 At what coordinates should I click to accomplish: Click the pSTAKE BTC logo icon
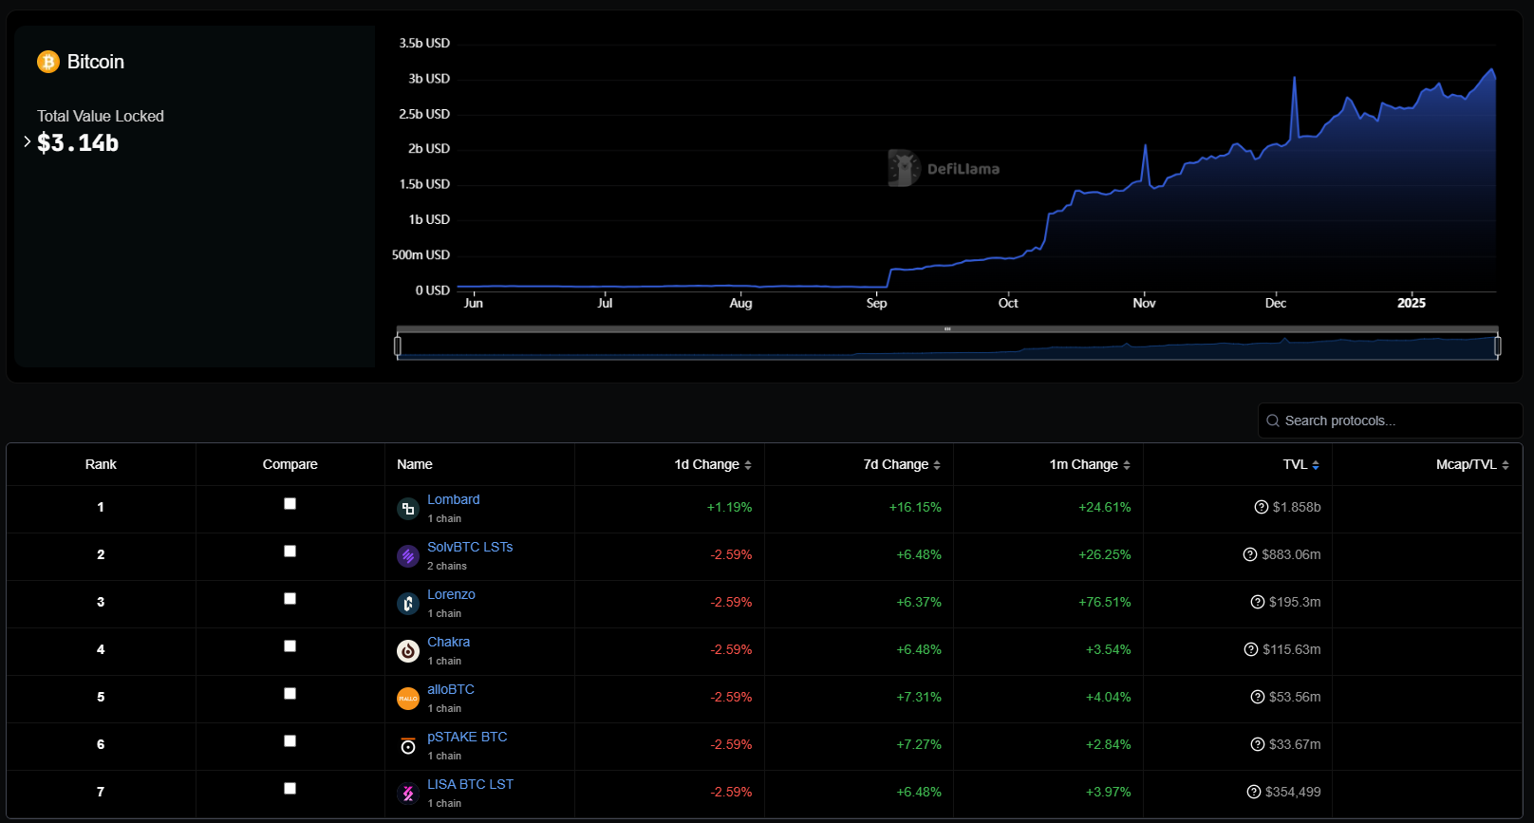(x=407, y=746)
